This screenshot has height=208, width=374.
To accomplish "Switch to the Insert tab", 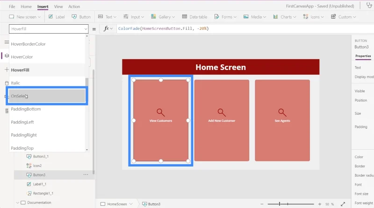I will (x=43, y=7).
